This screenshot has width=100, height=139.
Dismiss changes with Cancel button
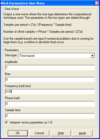pyautogui.click(x=39, y=133)
